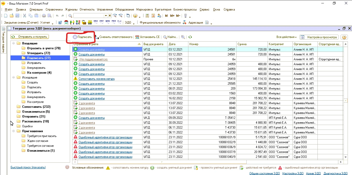The height and width of the screenshot is (175, 352).
Task: Click the green refresh icon next to Найти
Action: [190, 37]
